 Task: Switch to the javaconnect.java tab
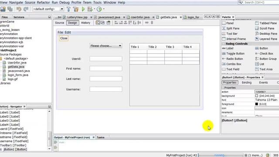pyautogui.click(x=109, y=17)
